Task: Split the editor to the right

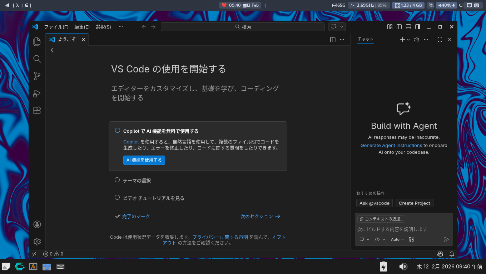Action: [x=333, y=40]
